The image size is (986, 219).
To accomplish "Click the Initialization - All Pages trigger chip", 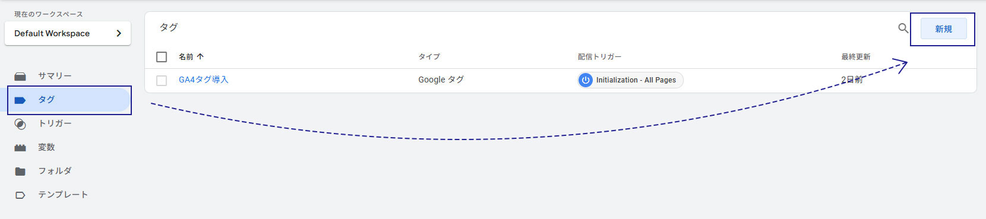I will pos(630,80).
